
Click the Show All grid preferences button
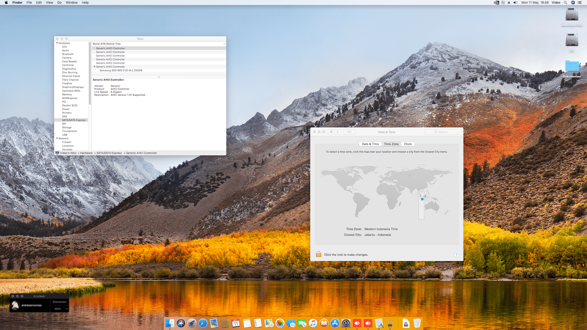click(349, 132)
